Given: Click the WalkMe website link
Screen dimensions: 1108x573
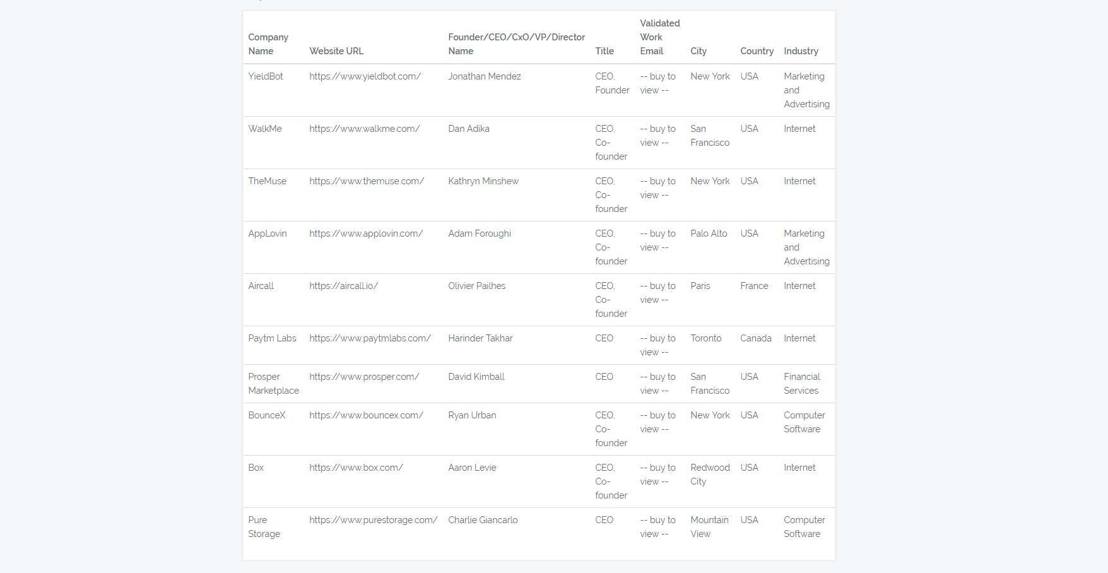Looking at the screenshot, I should click(364, 129).
